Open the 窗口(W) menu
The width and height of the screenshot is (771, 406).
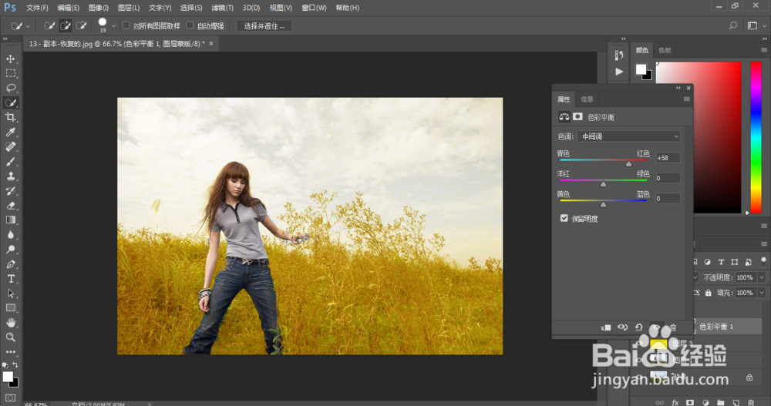315,8
